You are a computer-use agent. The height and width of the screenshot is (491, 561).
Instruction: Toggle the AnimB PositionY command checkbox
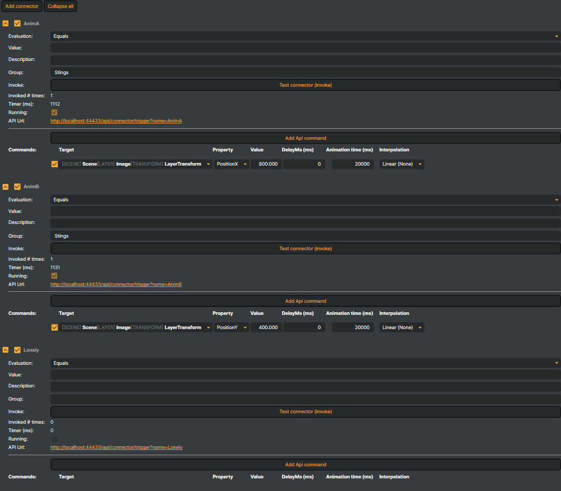tap(55, 328)
